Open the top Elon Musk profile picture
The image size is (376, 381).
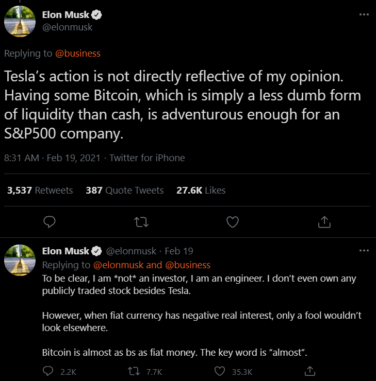pyautogui.click(x=20, y=22)
